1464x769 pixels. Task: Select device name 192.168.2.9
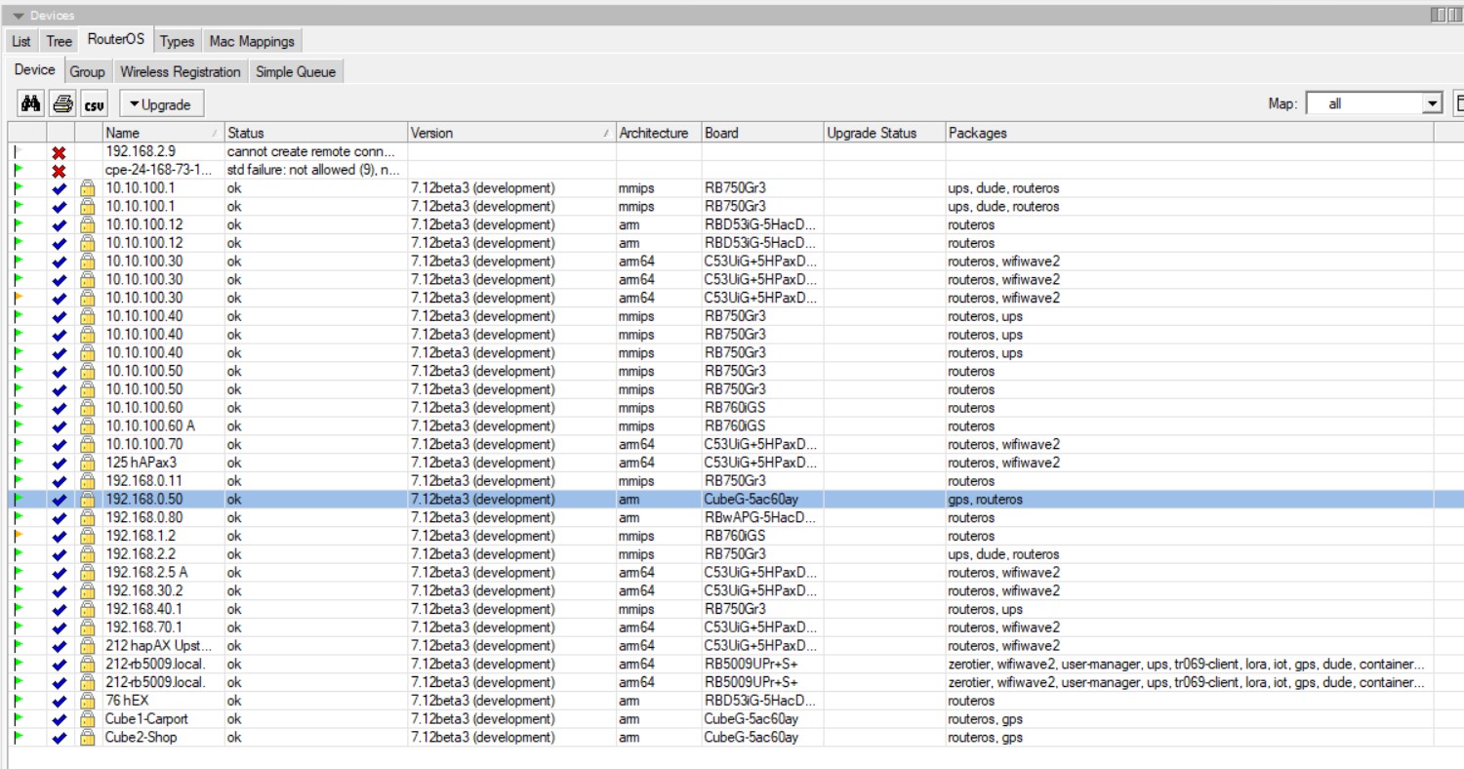[x=141, y=152]
